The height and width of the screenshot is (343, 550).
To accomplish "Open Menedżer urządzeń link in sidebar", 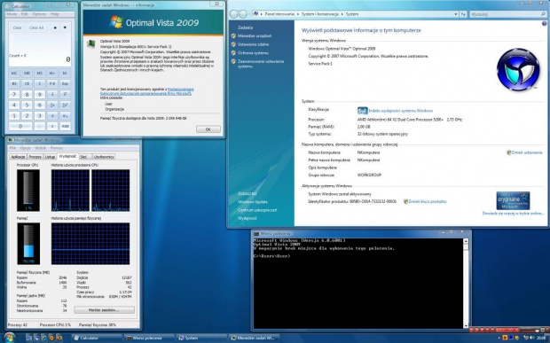I will coord(255,35).
